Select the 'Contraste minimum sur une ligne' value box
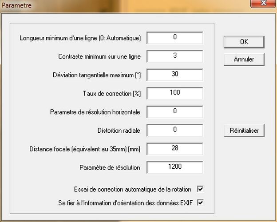The image size is (277, 222). point(174,56)
